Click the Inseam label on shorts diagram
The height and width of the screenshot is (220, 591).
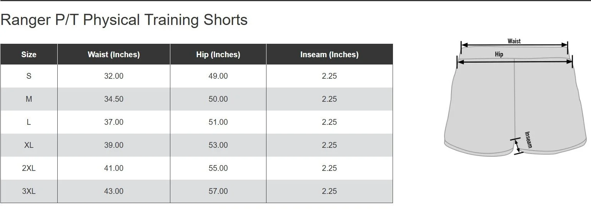[529, 140]
